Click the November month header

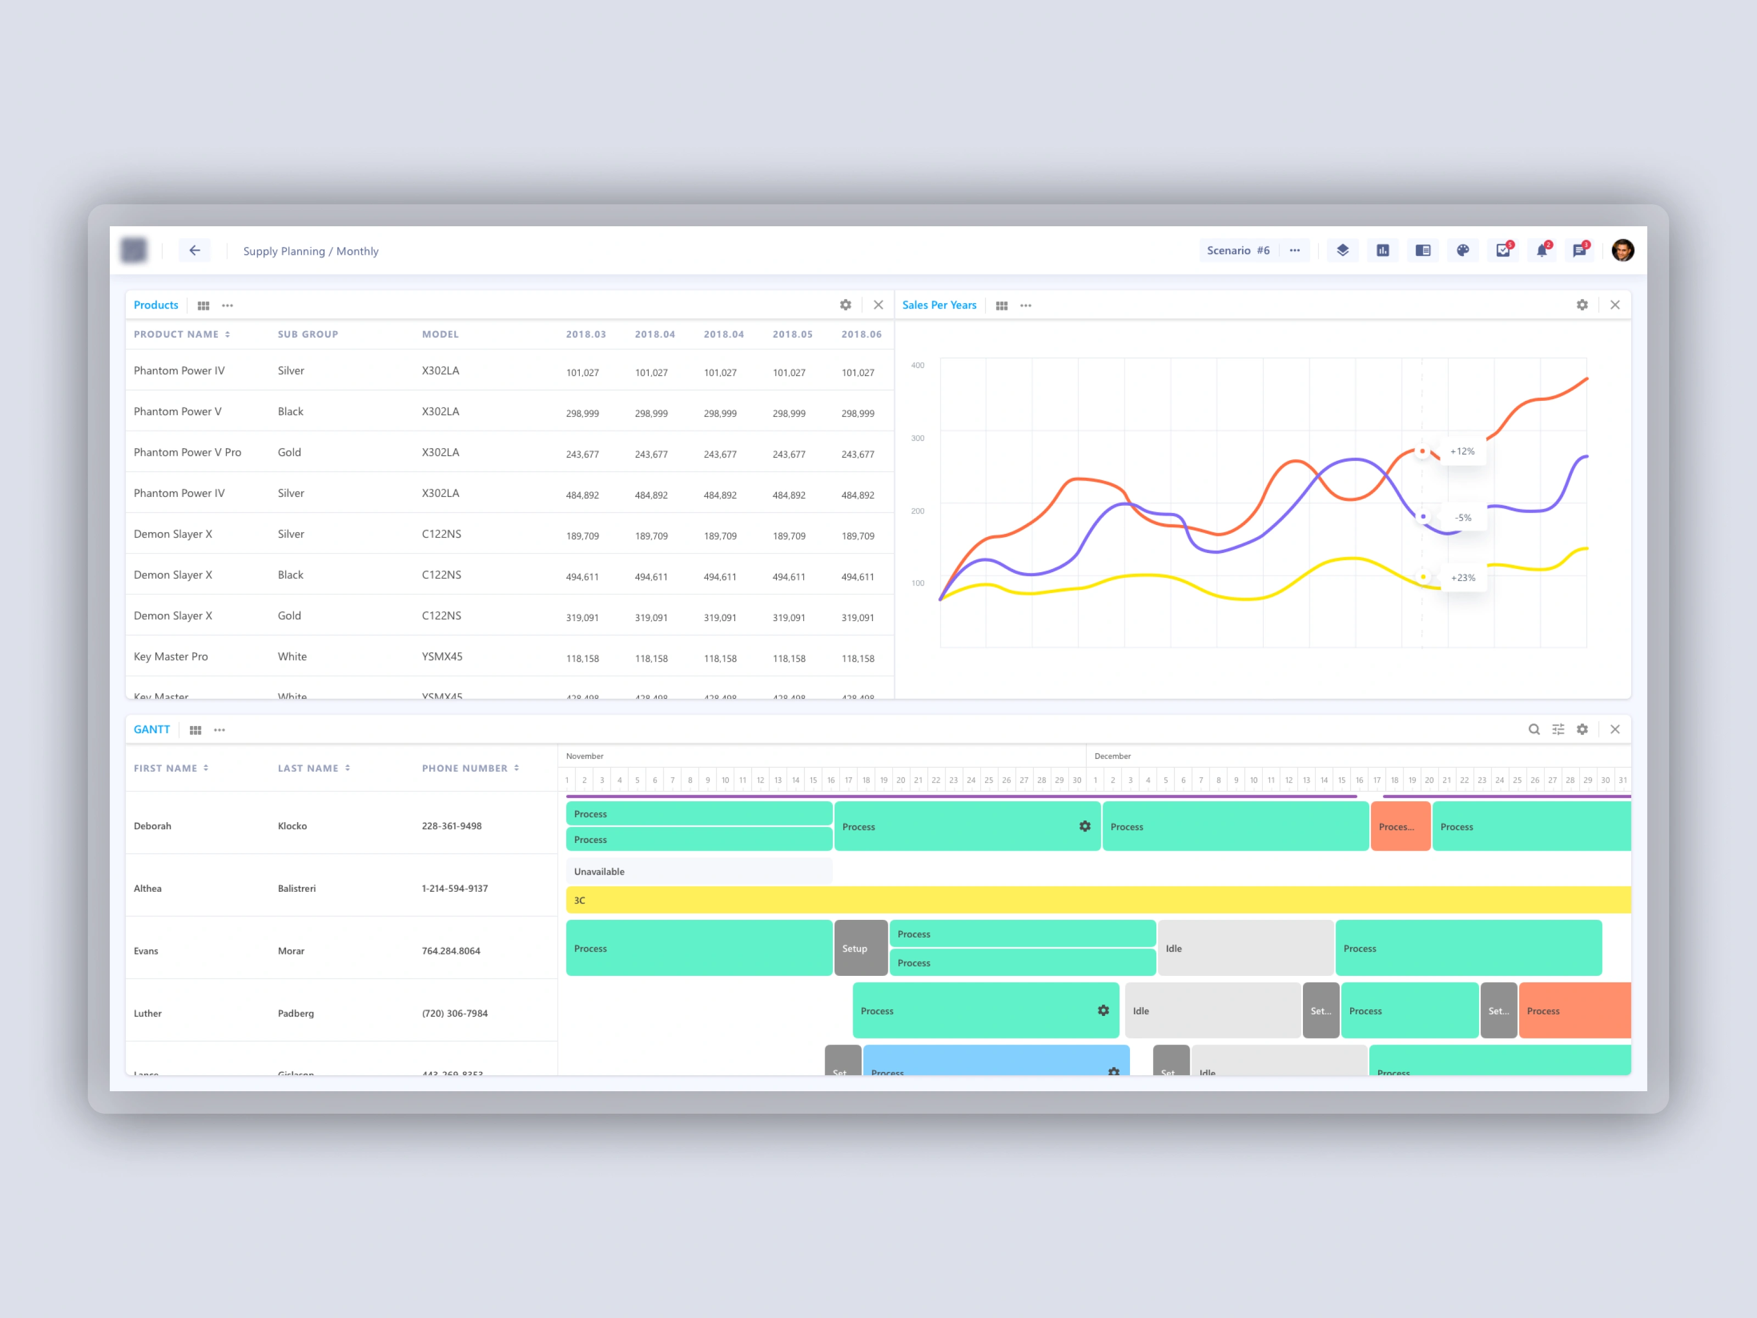pos(585,756)
